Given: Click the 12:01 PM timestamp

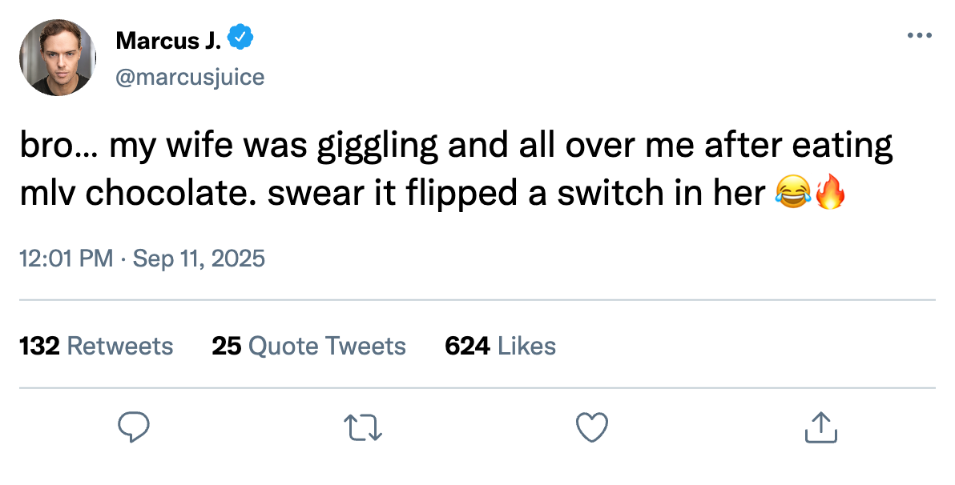Looking at the screenshot, I should pyautogui.click(x=66, y=259).
